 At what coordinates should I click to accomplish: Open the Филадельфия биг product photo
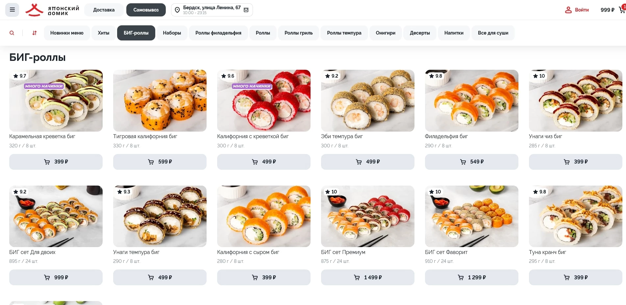(471, 100)
